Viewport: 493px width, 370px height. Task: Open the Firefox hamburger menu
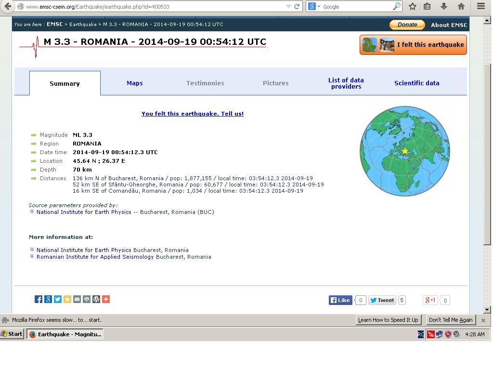pos(480,6)
